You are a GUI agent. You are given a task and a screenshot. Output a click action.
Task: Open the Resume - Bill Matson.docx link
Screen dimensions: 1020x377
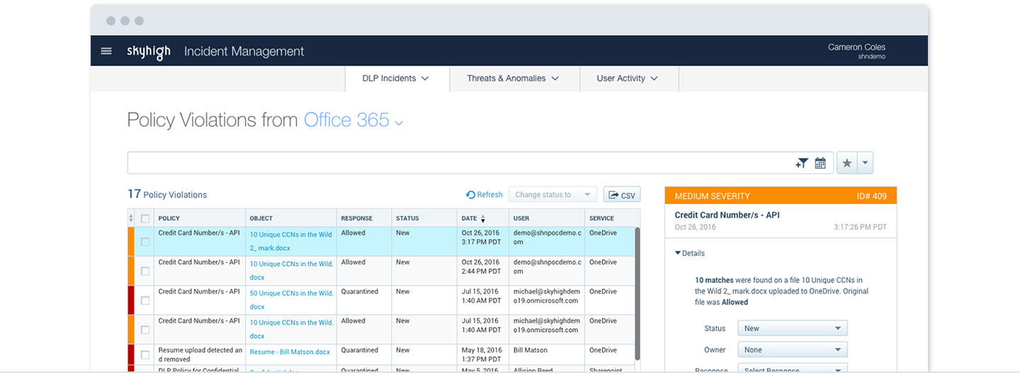[290, 352]
